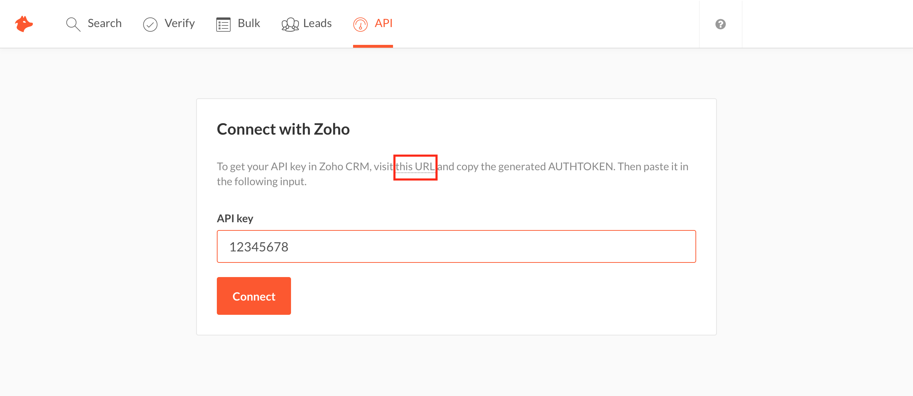Click the "Connect with Zoho" heading
913x396 pixels.
point(283,129)
